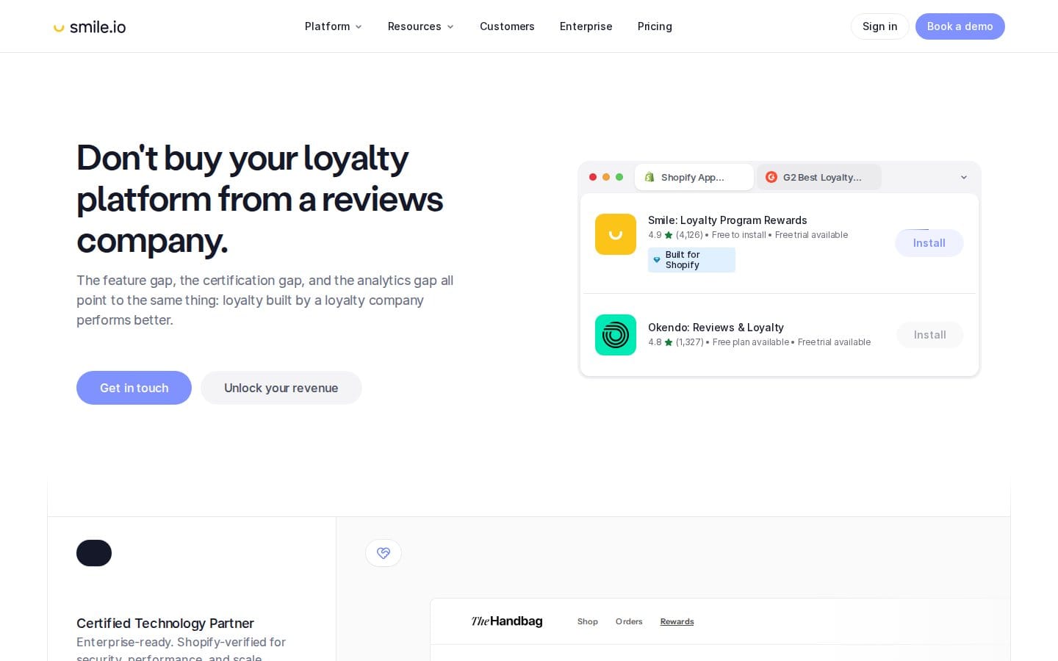Click the Built for Shopify badge

(691, 260)
